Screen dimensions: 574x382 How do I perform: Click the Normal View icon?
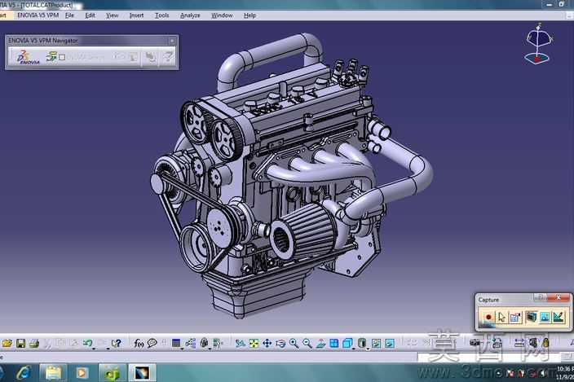point(320,343)
